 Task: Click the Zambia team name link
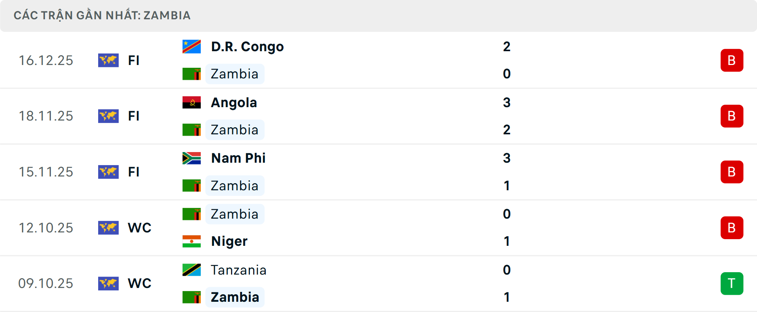pyautogui.click(x=235, y=74)
